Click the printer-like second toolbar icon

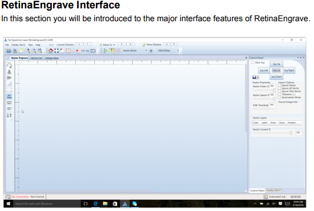(x=15, y=51)
